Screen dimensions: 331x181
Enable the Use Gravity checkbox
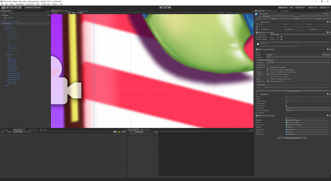tap(286, 103)
